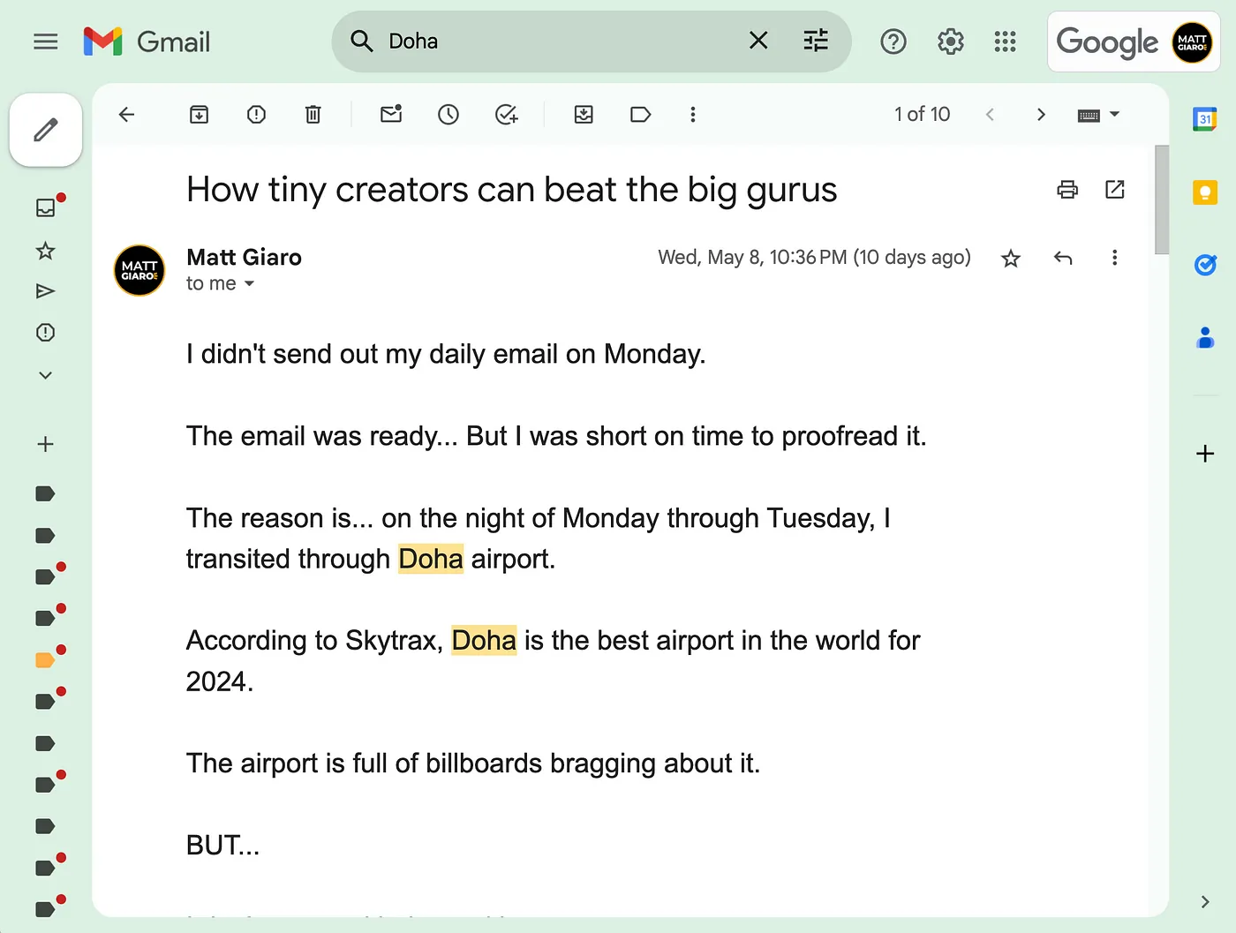Viewport: 1236px width, 933px height.
Task: Open the Spam folder in sidebar
Action: [46, 333]
